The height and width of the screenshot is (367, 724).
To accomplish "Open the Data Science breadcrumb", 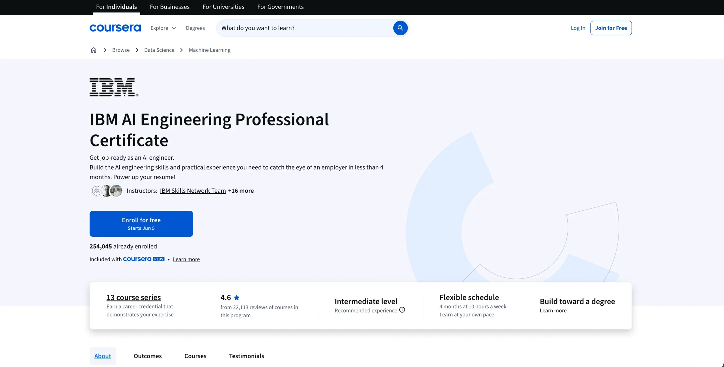I will point(159,50).
